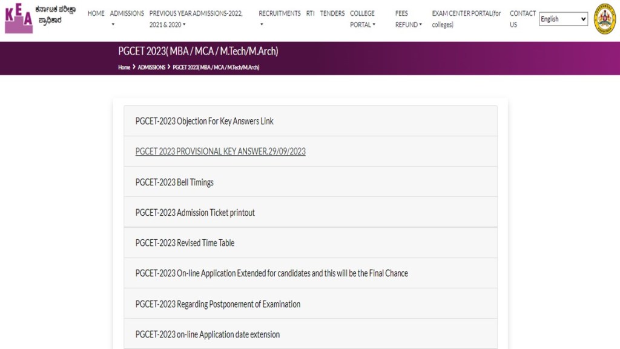Viewport: 620px width, 349px height.
Task: Click ADMISSIONS breadcrumb link
Action: click(151, 67)
